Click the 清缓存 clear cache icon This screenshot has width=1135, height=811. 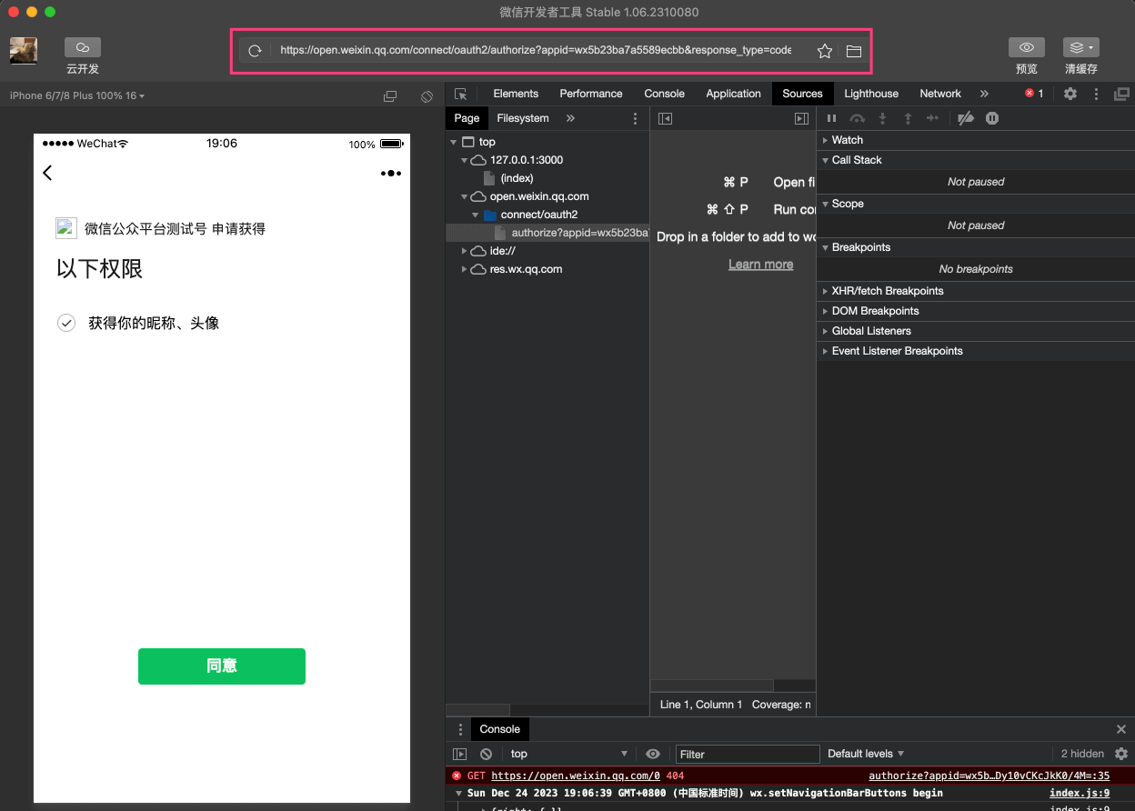1080,46
